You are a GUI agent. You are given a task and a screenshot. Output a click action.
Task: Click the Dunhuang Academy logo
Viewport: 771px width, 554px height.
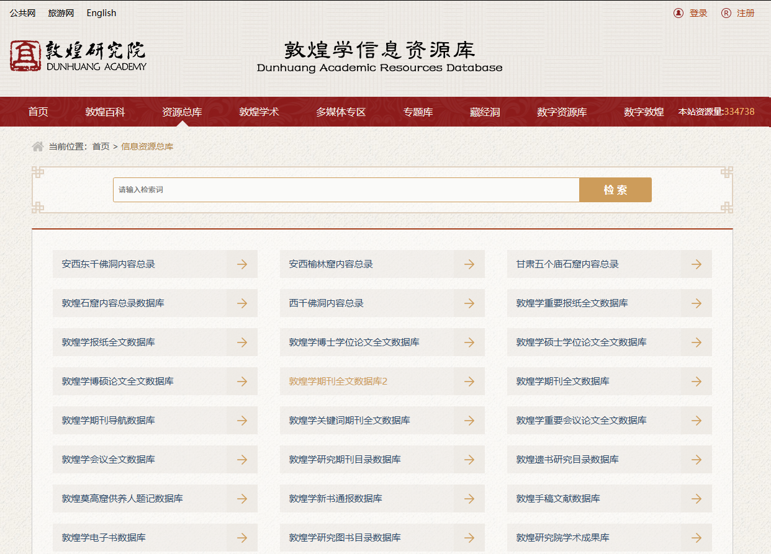(x=78, y=56)
